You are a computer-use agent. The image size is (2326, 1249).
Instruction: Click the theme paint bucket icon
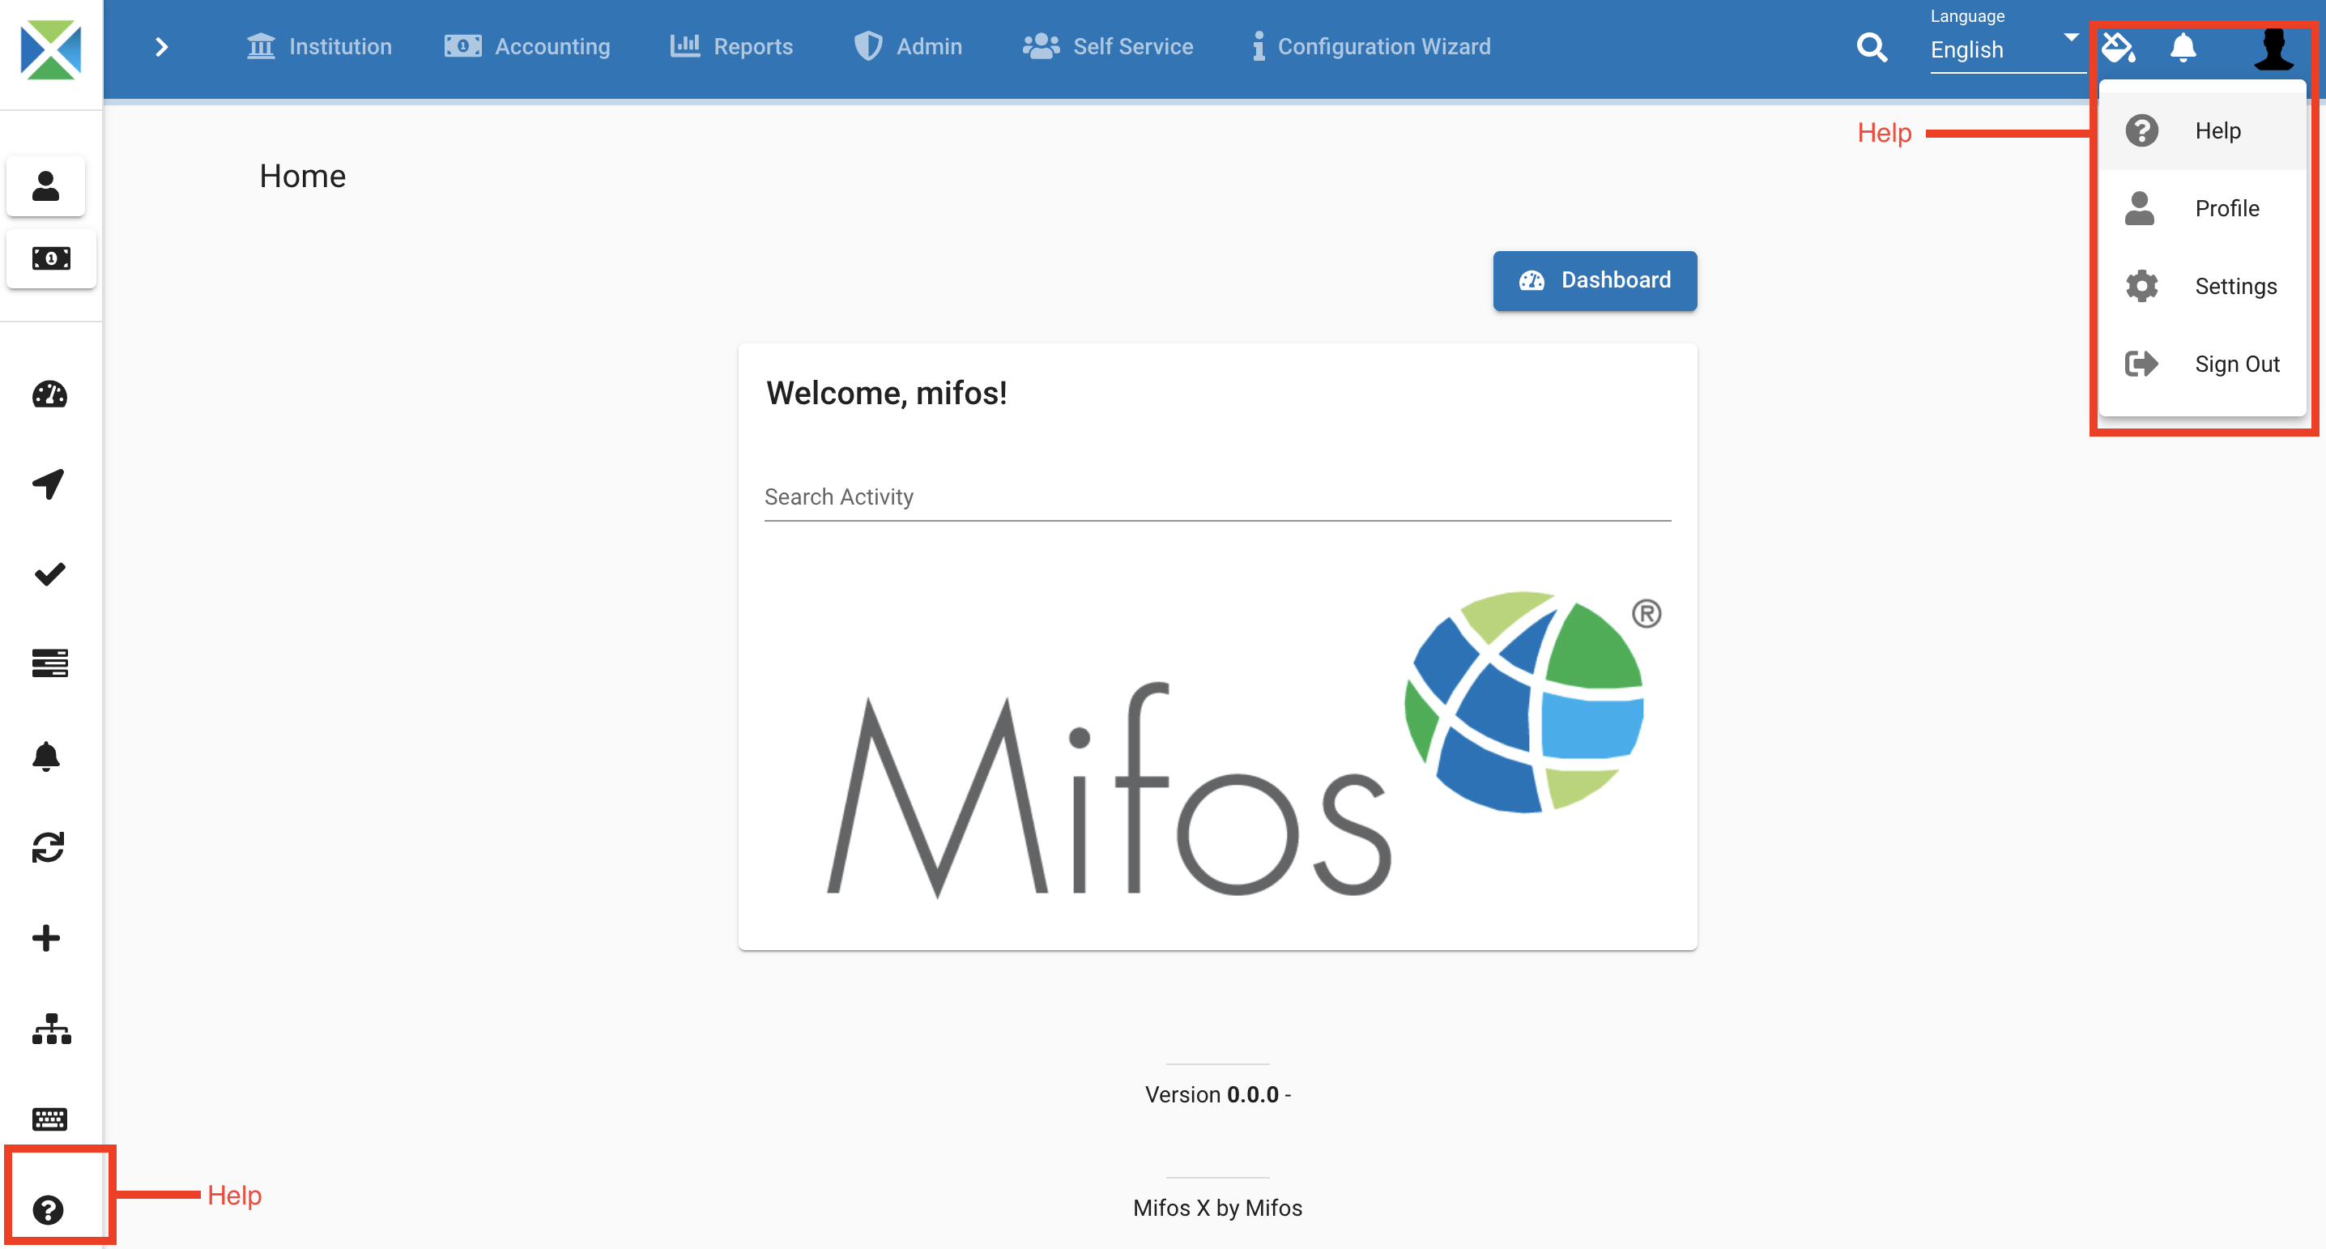pyautogui.click(x=2117, y=47)
